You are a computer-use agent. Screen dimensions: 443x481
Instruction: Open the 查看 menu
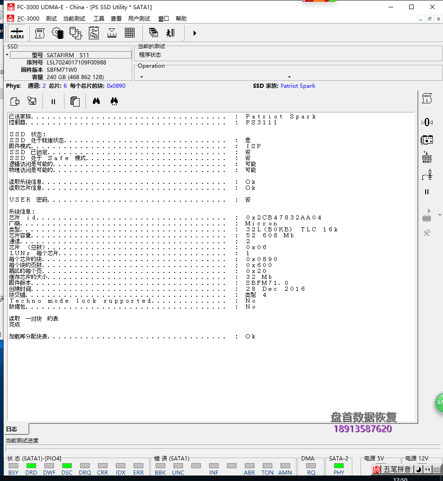[116, 19]
